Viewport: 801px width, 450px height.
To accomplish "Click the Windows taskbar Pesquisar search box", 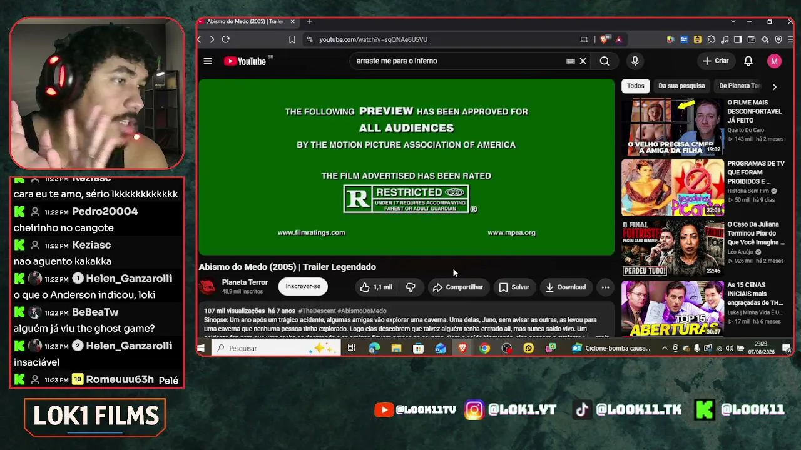I will pos(276,348).
